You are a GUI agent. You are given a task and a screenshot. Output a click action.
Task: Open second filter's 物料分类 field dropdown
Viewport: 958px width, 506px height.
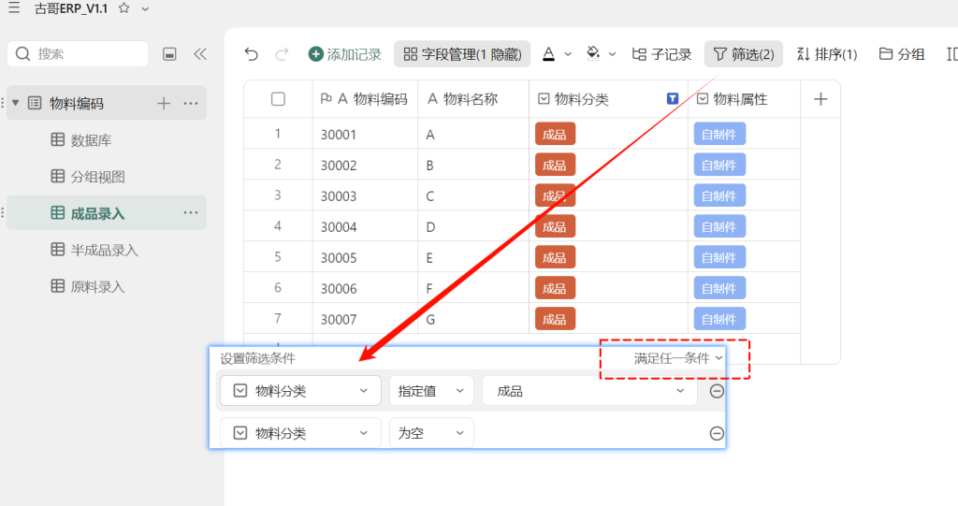coord(300,433)
